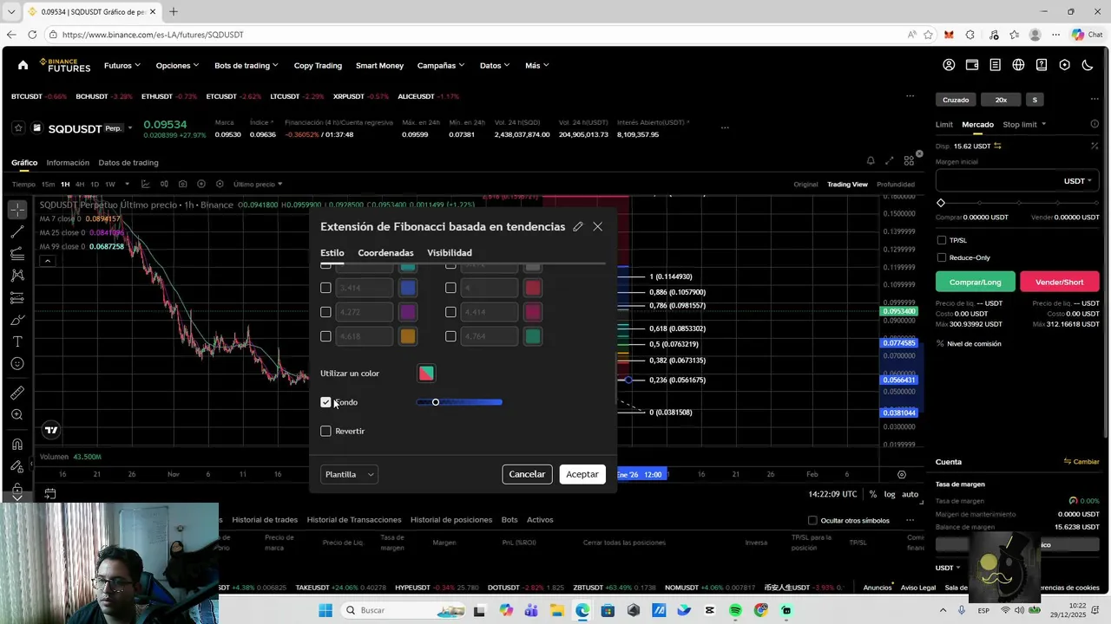
Task: Toggle the magnet mode icon
Action: pos(17,445)
